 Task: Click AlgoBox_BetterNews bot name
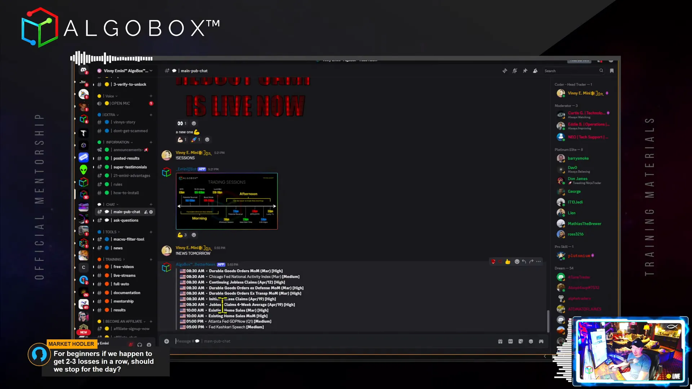(196, 264)
